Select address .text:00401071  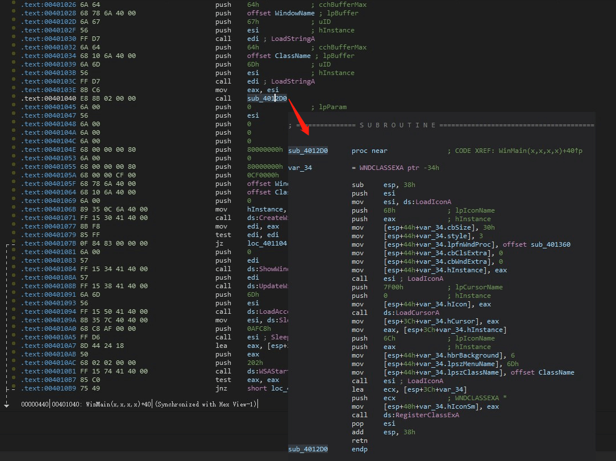[49, 218]
